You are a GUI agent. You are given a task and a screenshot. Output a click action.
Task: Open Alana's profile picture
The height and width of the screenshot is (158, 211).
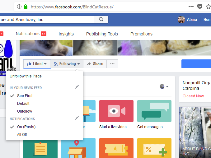(x=181, y=20)
